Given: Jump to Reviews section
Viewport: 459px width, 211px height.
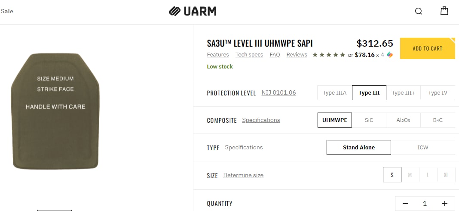Looking at the screenshot, I should pos(297,55).
